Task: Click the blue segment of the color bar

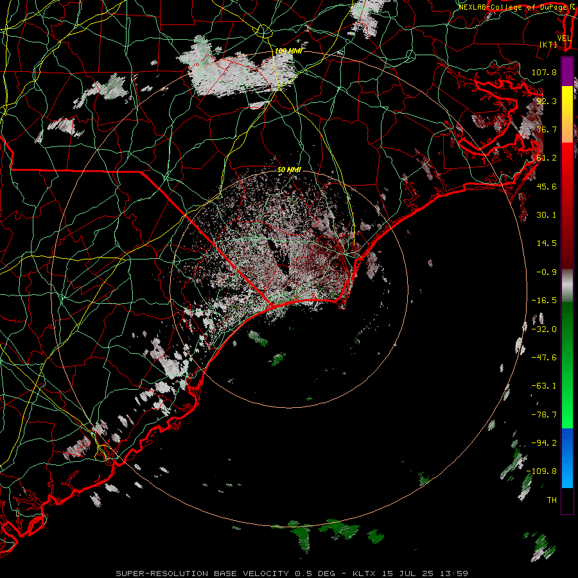Action: point(567,458)
